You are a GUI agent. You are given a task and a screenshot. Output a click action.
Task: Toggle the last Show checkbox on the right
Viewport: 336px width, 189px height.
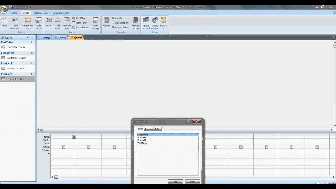pos(317,147)
